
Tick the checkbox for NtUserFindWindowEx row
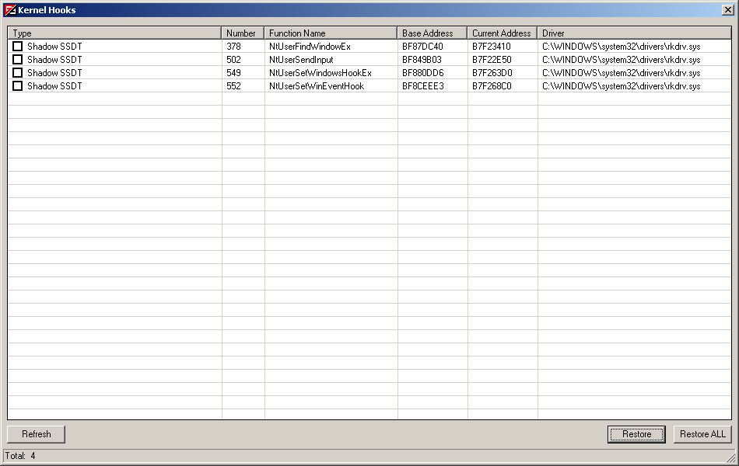pos(17,46)
